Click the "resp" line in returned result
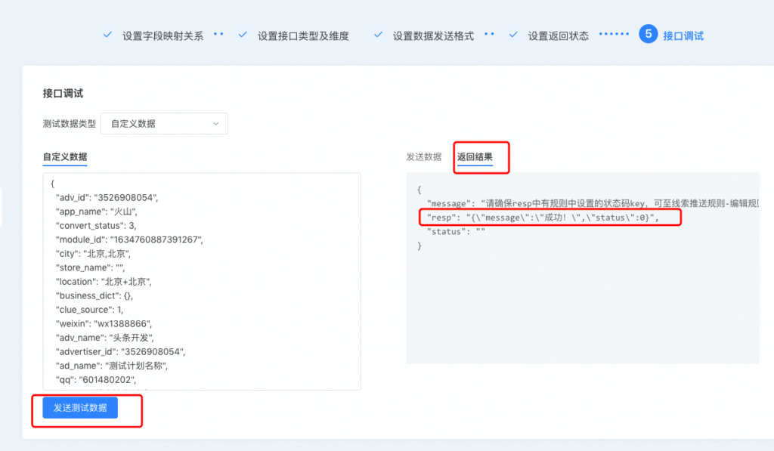Screen dimensions: 774x451 542,218
